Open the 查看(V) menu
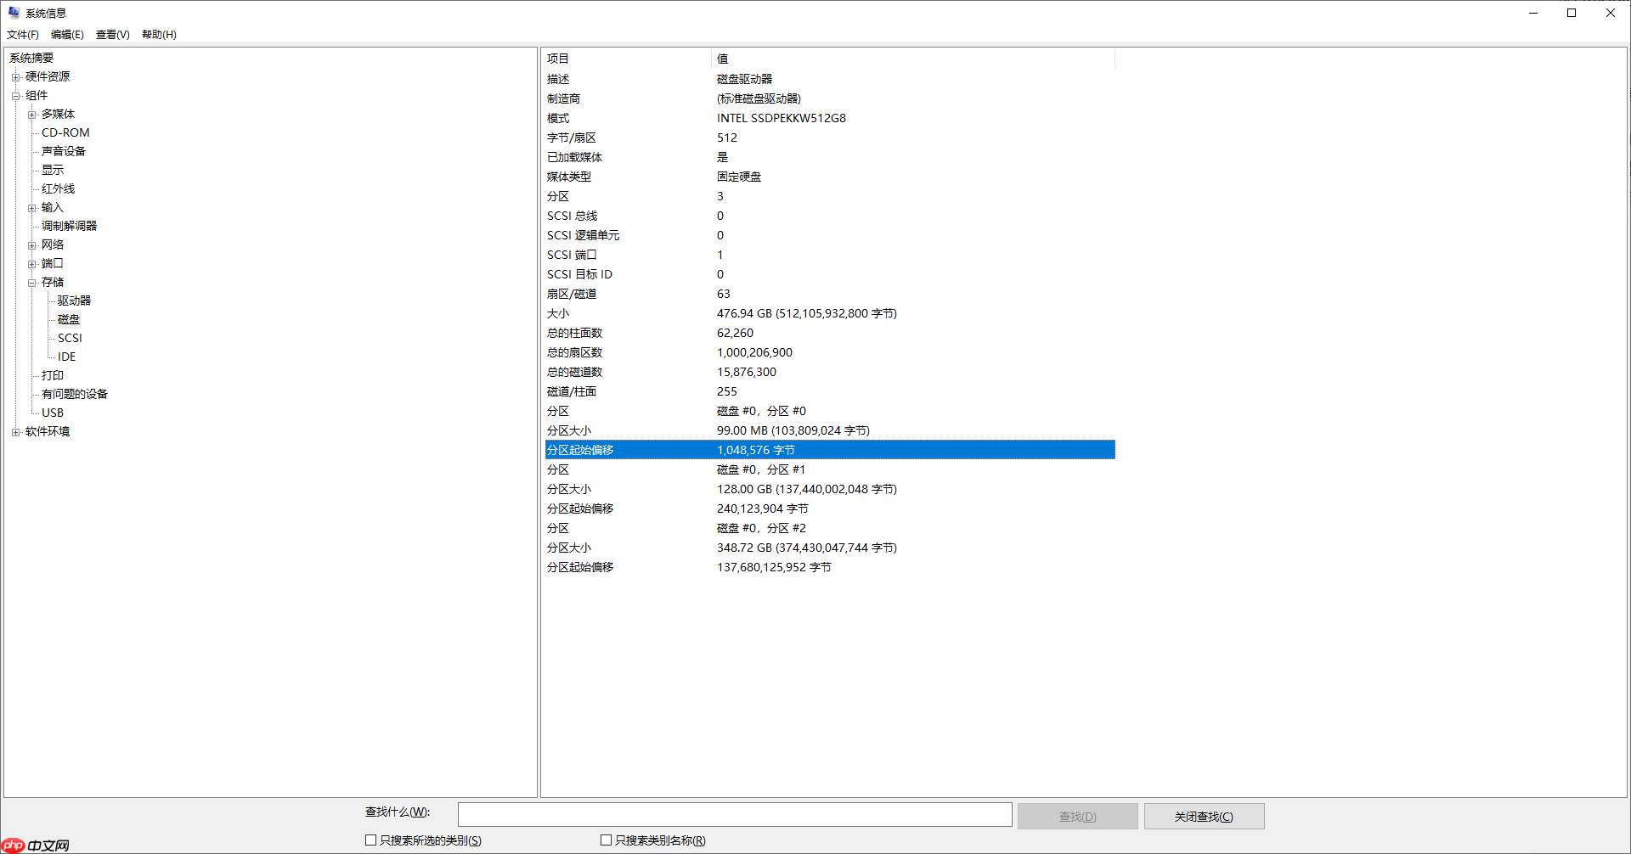1631x854 pixels. point(112,35)
